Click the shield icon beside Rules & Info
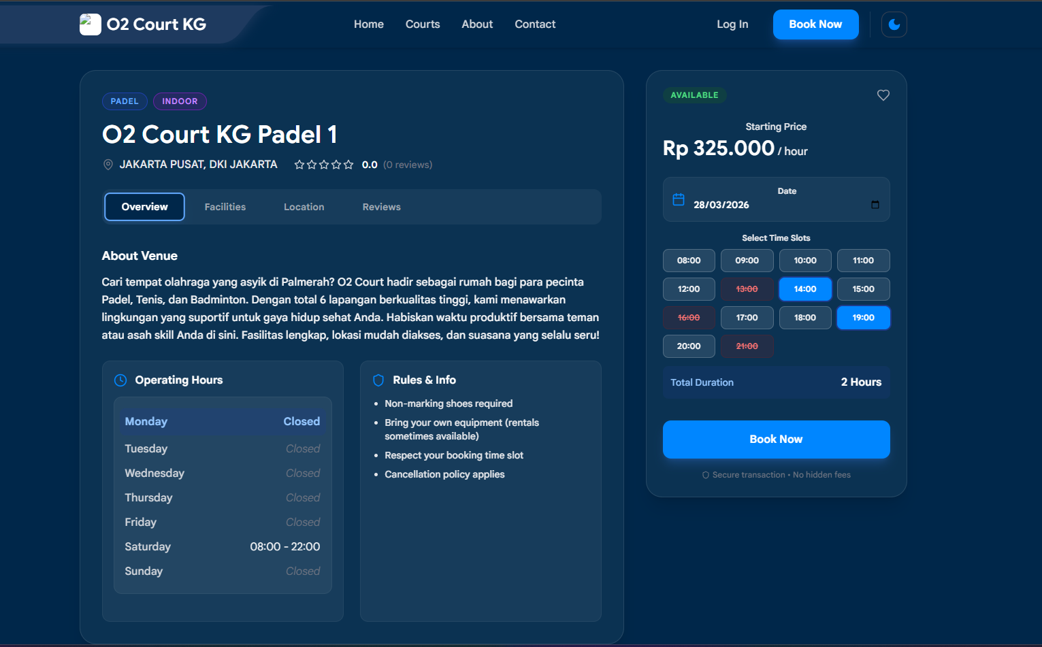Viewport: 1042px width, 647px height. (x=378, y=380)
